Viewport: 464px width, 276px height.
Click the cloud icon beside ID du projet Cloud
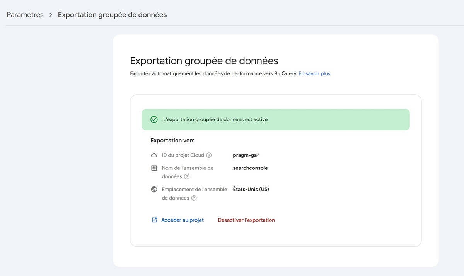click(154, 156)
